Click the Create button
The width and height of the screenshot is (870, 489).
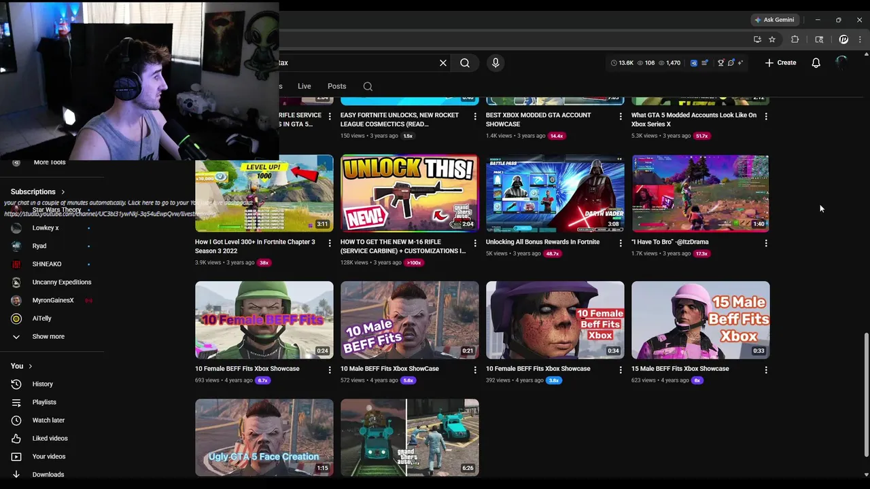click(780, 62)
